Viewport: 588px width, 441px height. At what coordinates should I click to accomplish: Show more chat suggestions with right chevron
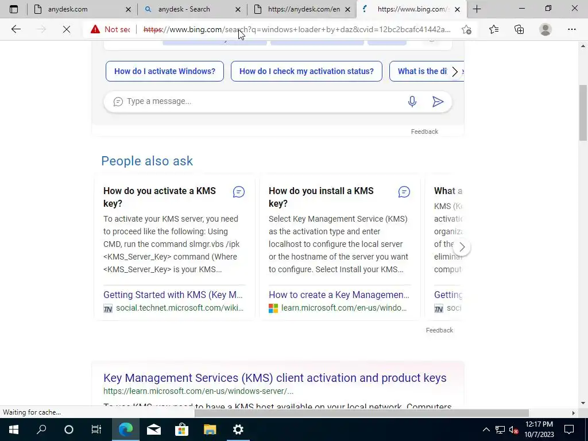[455, 71]
